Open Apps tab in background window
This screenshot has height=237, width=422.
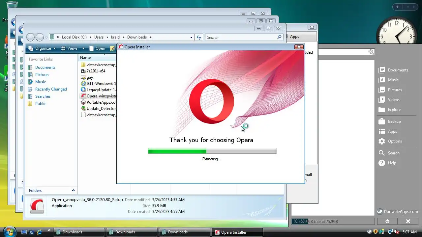coord(294,37)
